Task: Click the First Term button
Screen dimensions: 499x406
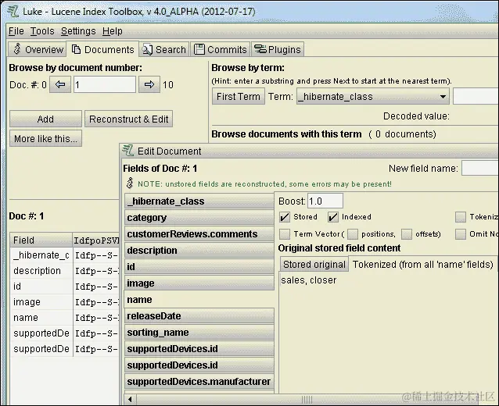Action: coord(239,96)
